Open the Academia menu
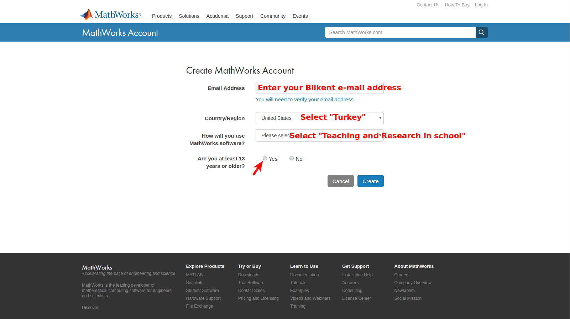This screenshot has width=570, height=319. (218, 16)
